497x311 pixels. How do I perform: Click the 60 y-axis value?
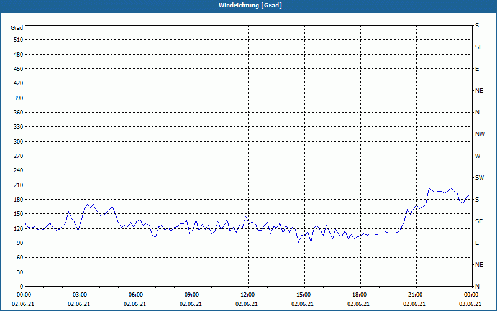tap(20, 258)
